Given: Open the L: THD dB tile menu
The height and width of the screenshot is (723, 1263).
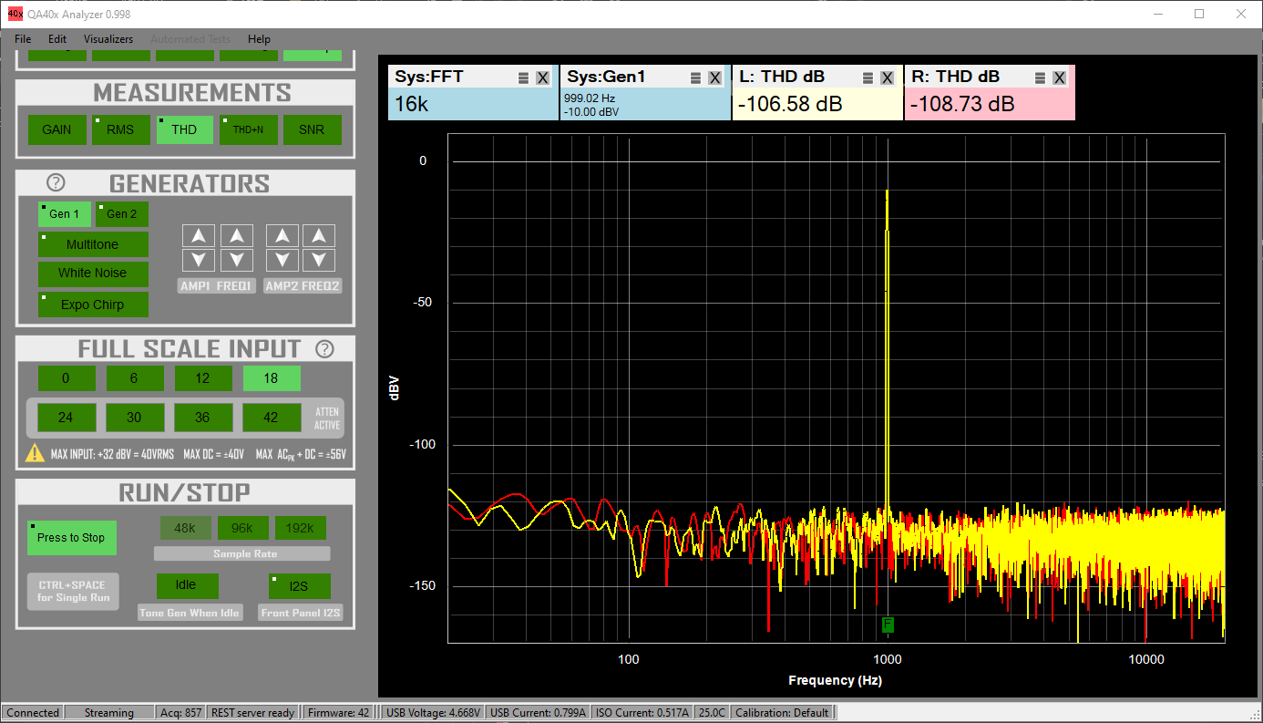Looking at the screenshot, I should click(868, 78).
